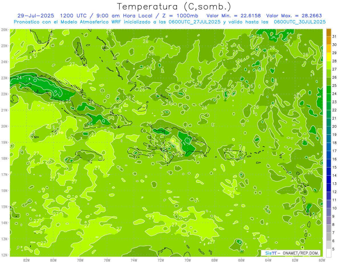Viewport: 342px width, 264px height.
Task: Pick the dark blue swatch between 12 and 13
Action: pos(329,188)
